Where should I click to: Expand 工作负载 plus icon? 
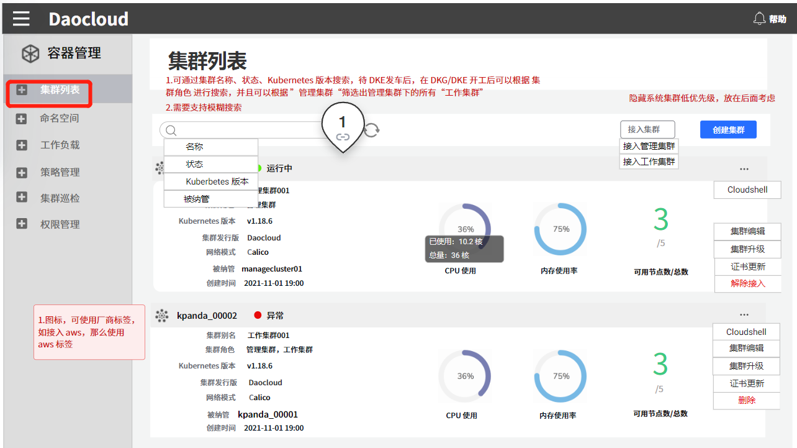tap(22, 145)
